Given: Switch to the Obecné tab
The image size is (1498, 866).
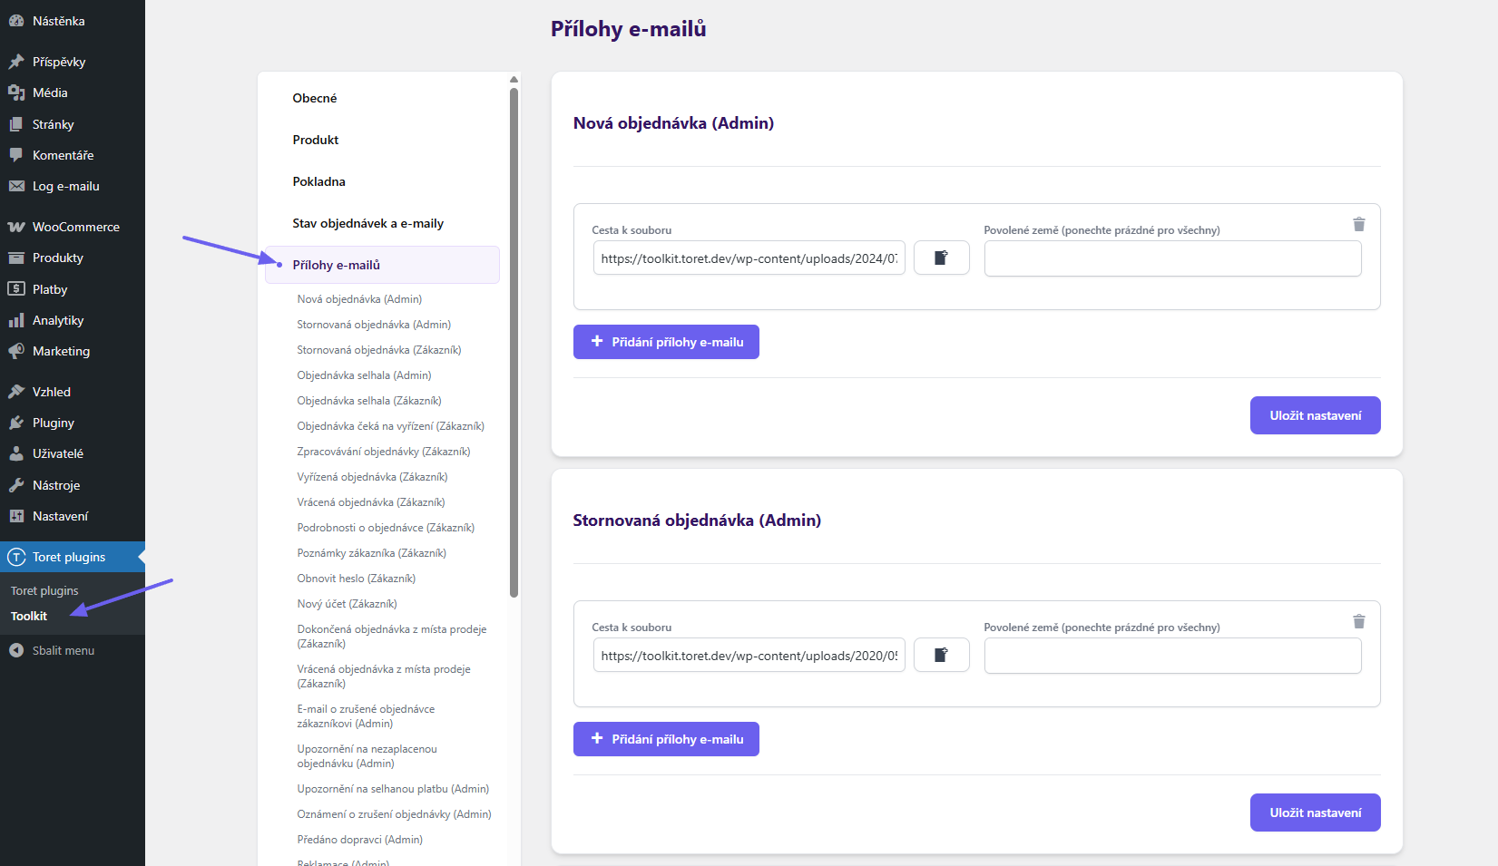Looking at the screenshot, I should (x=314, y=98).
